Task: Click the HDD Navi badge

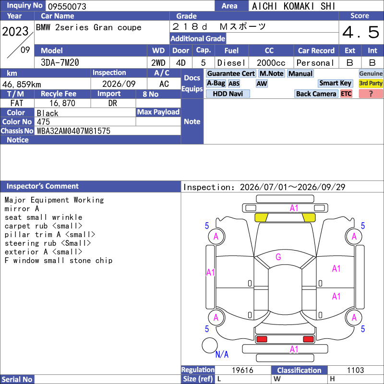Action: point(228,94)
